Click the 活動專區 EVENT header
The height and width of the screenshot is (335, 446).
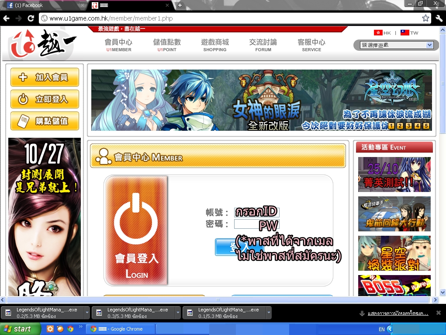pos(394,147)
